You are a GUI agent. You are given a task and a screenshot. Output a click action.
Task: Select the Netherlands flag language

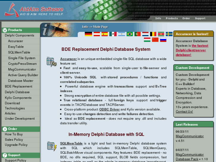145,34
